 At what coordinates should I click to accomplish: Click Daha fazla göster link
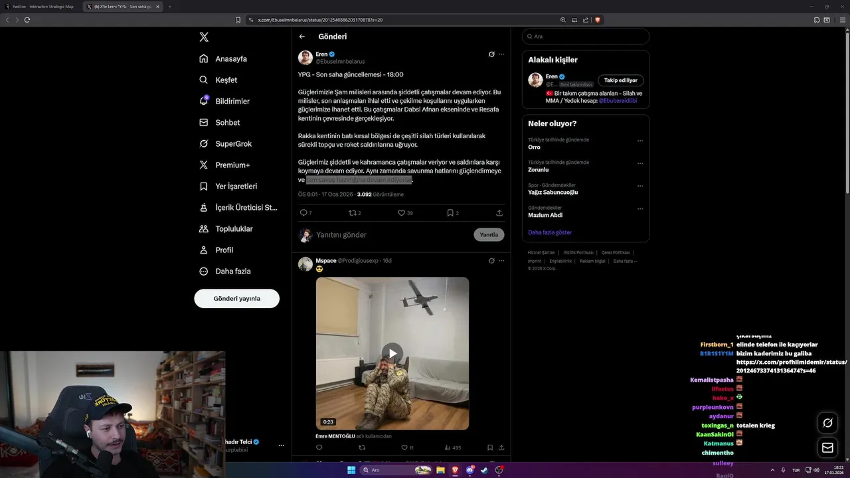(x=550, y=232)
